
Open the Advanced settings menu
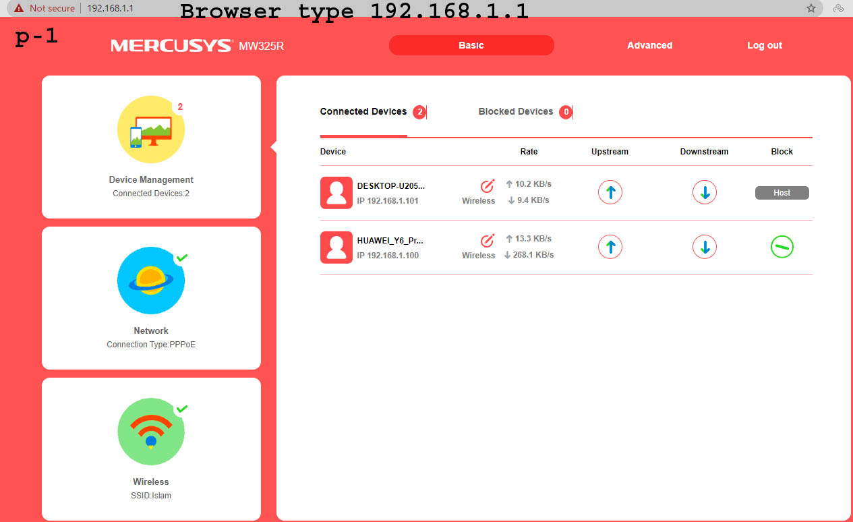point(649,45)
